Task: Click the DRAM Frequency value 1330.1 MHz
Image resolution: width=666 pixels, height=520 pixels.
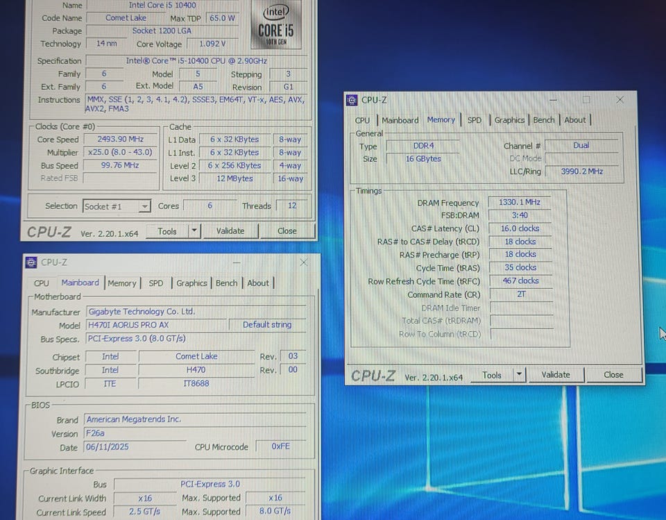Action: 520,203
